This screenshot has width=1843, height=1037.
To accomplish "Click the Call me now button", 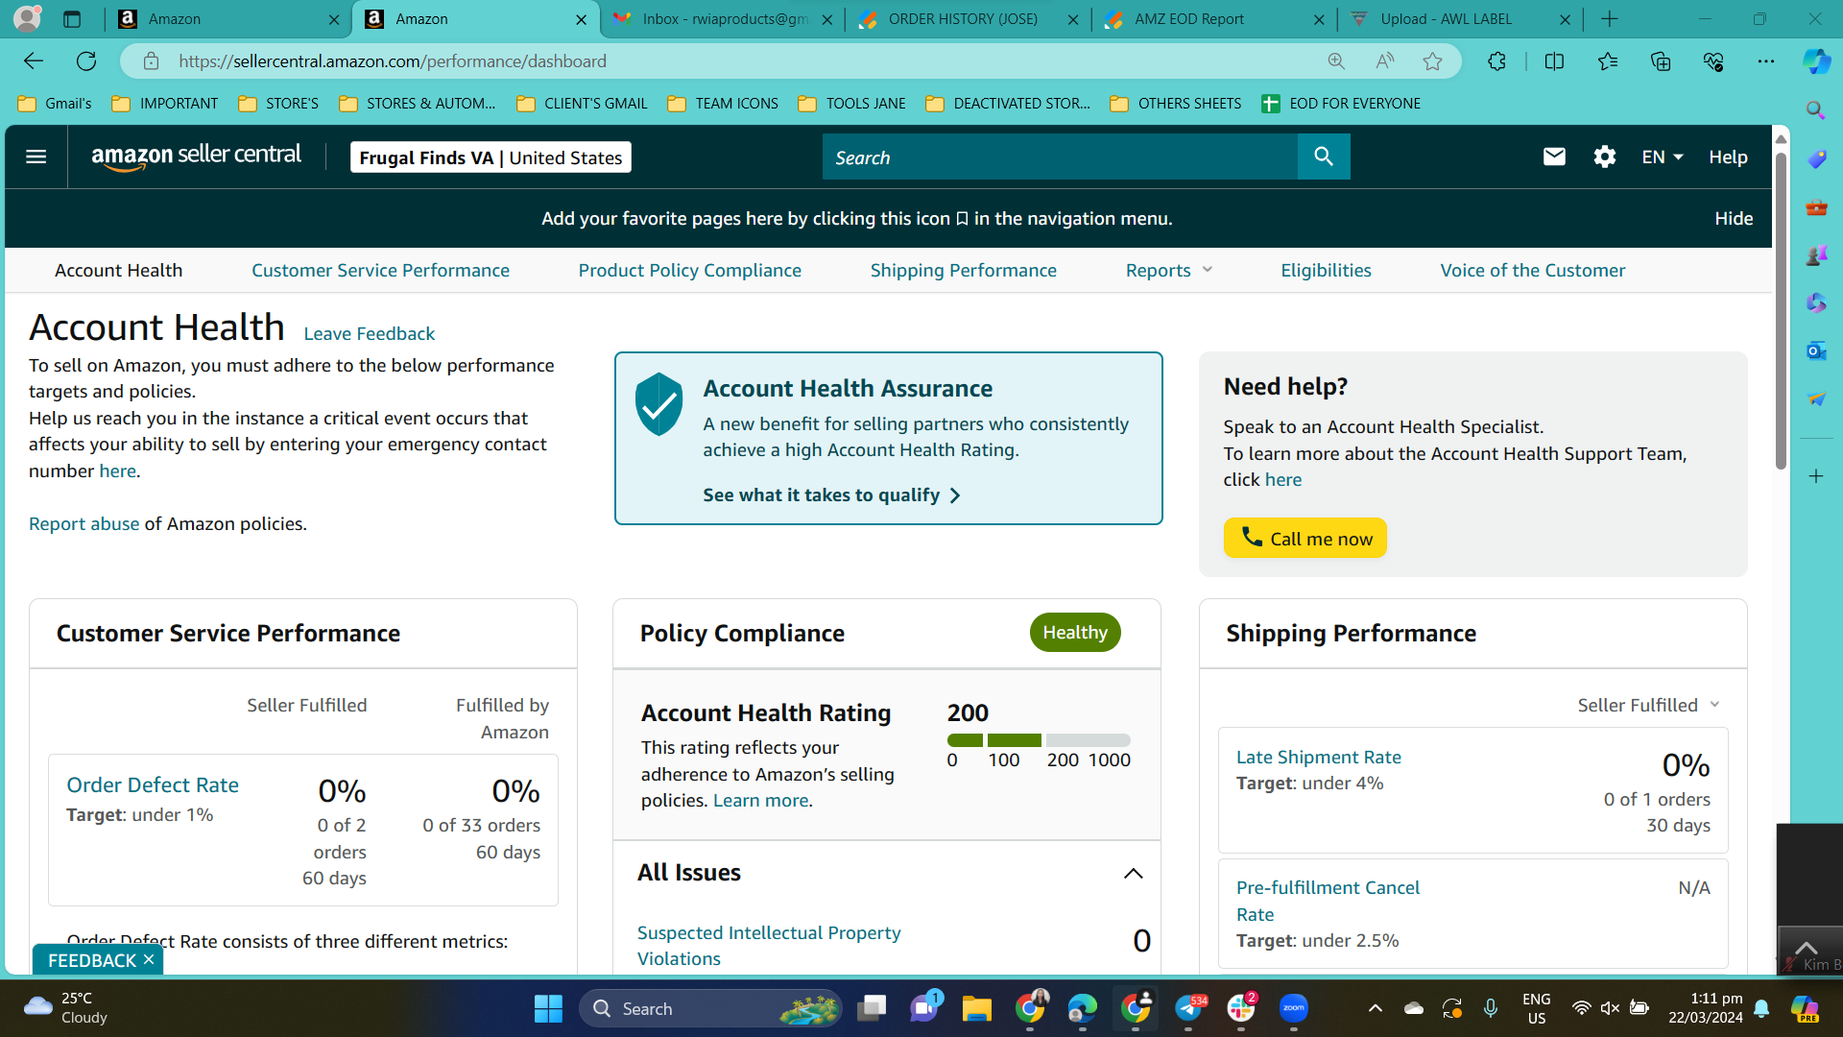I will [1304, 538].
